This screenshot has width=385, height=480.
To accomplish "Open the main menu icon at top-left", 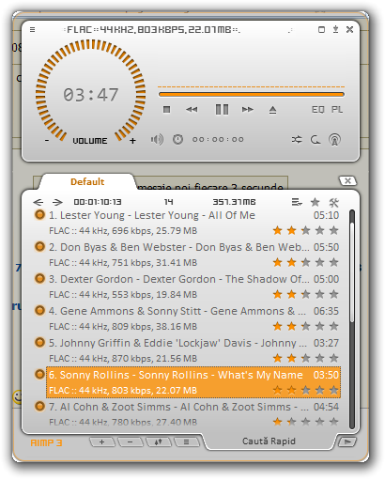I will click(x=32, y=30).
